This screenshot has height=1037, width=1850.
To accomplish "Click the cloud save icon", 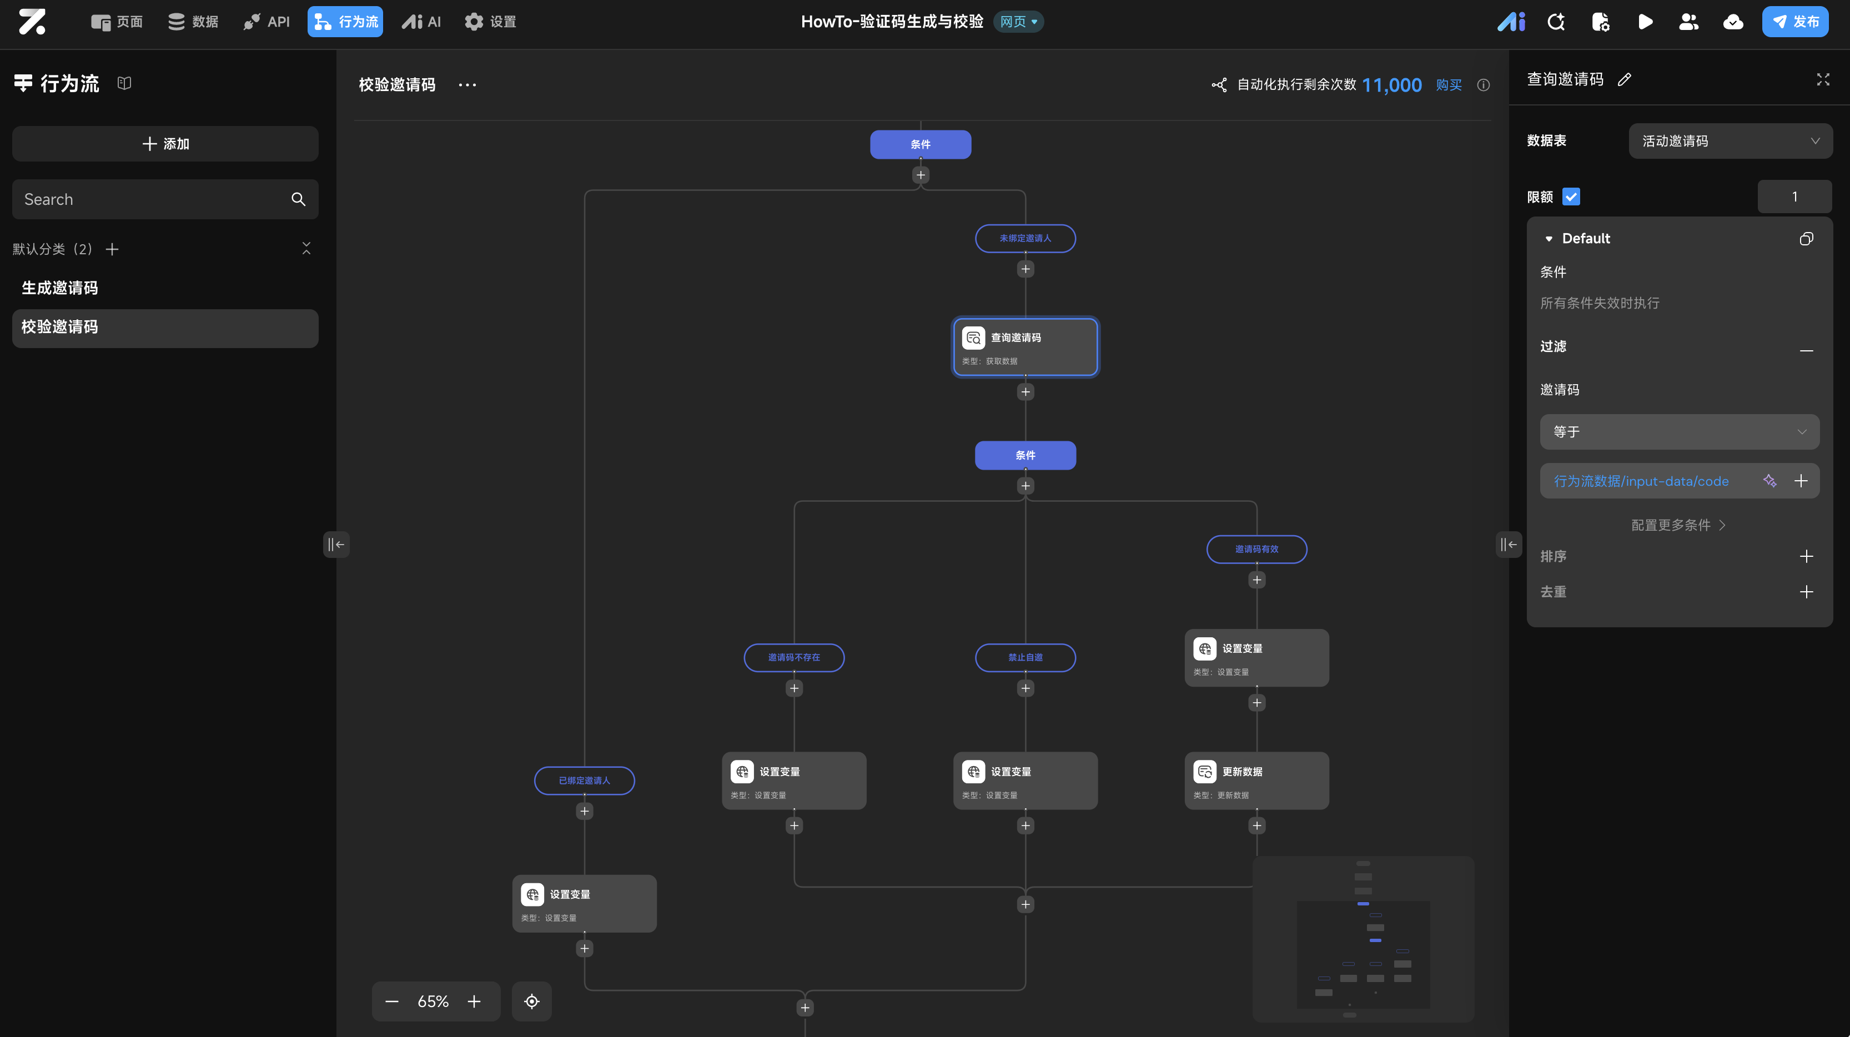I will (1733, 22).
